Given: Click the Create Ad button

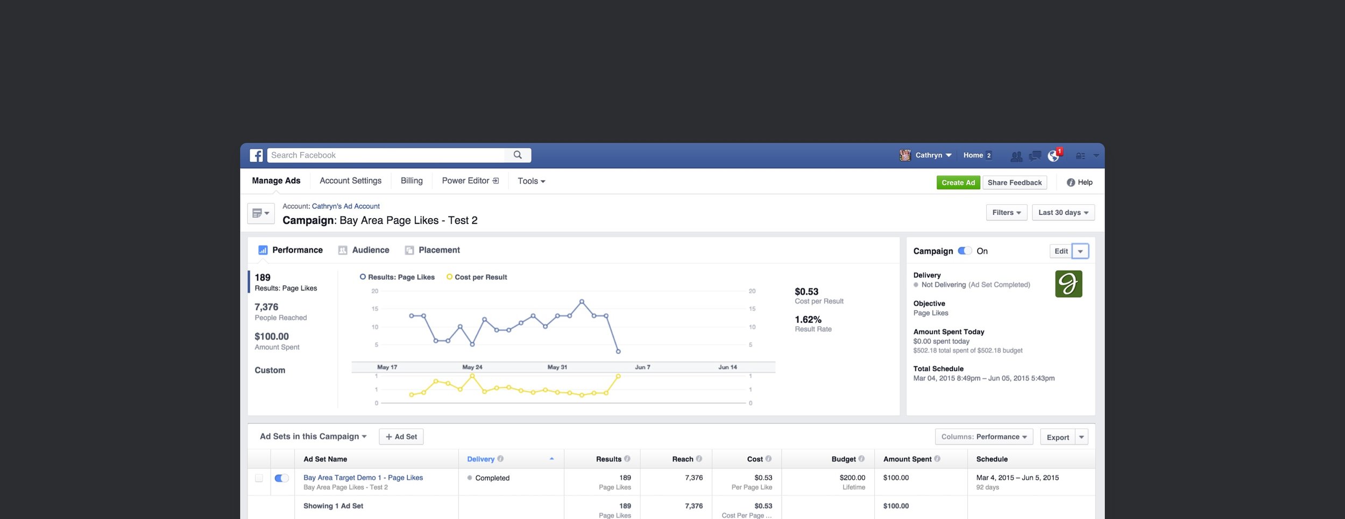Looking at the screenshot, I should click(958, 183).
